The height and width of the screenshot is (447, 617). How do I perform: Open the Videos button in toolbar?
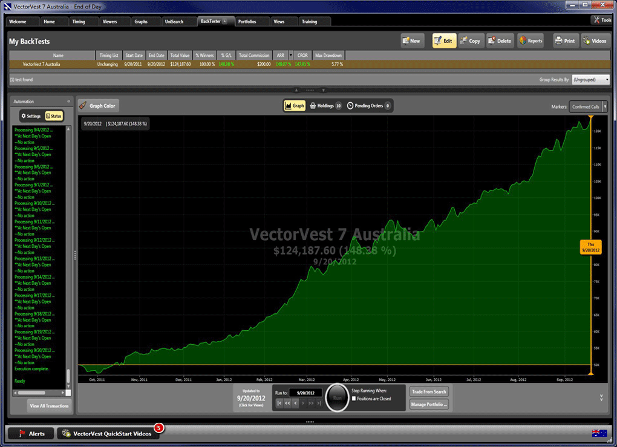coord(595,41)
